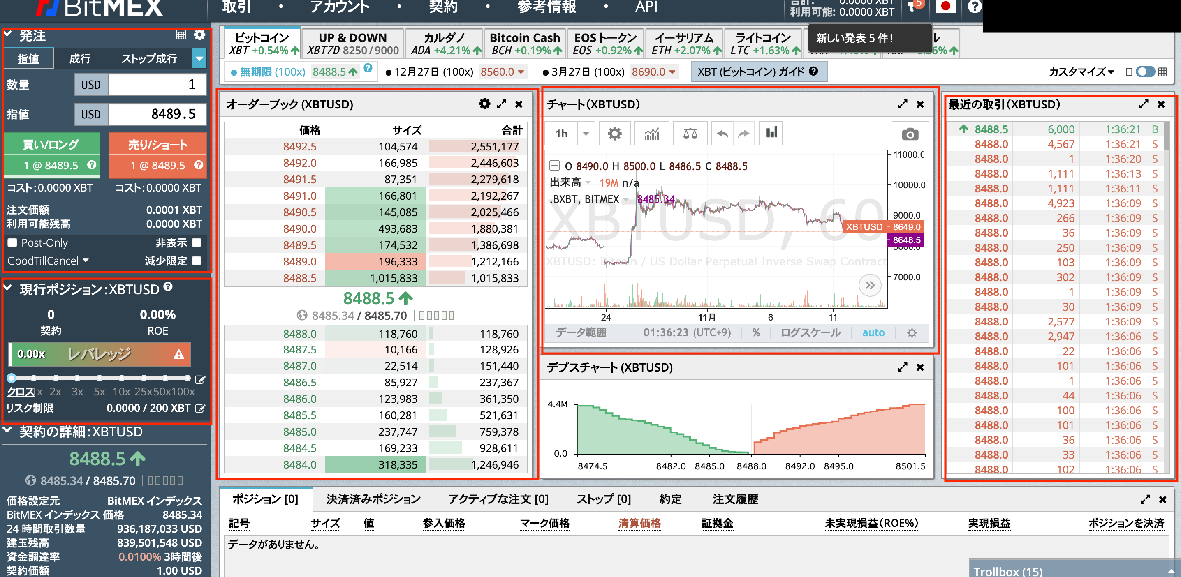Click the Japan flag language icon
Viewport: 1181px width, 577px height.
[x=945, y=7]
